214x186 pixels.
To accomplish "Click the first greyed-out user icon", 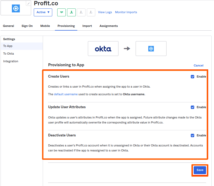I will pos(81,12).
